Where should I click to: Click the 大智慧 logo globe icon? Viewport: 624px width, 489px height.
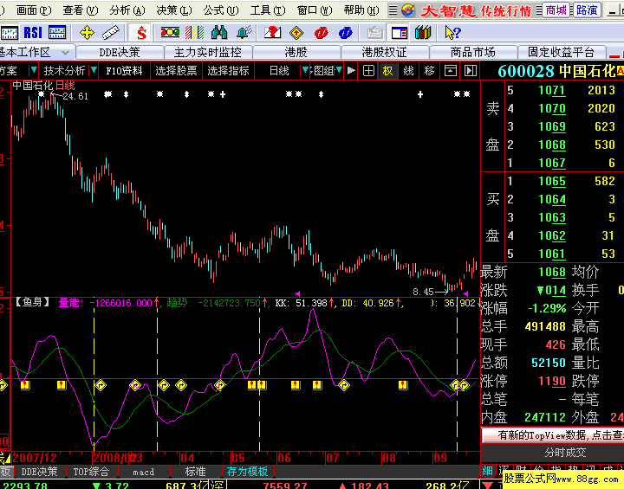pos(408,10)
